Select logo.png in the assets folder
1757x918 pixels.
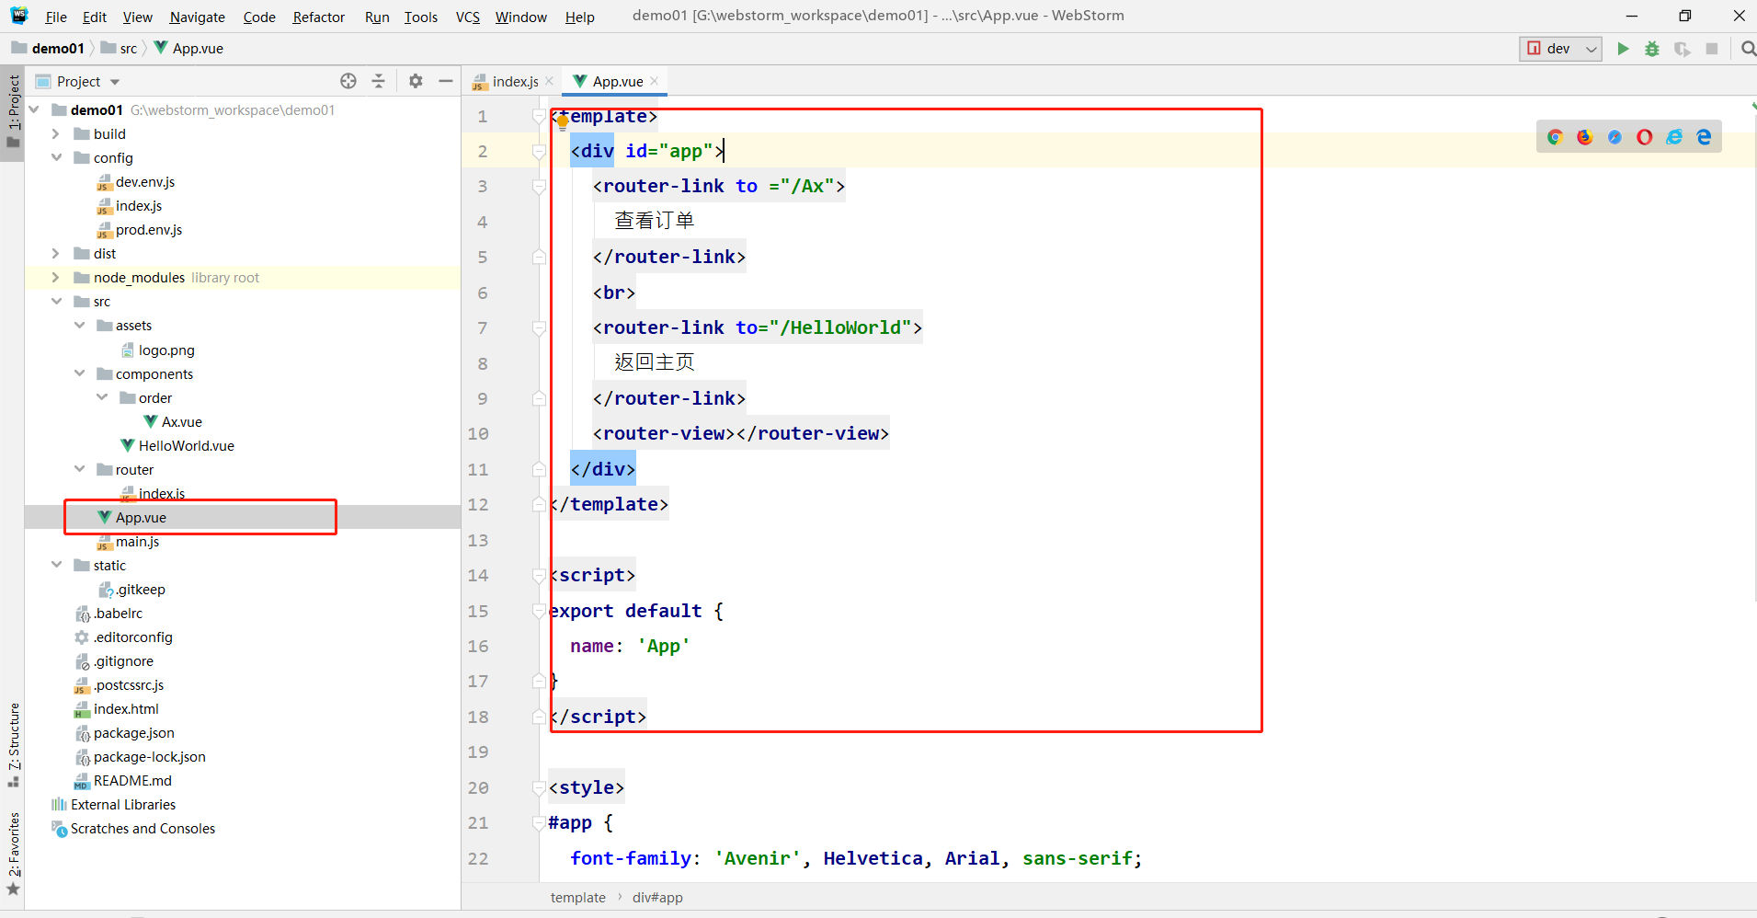pos(166,350)
